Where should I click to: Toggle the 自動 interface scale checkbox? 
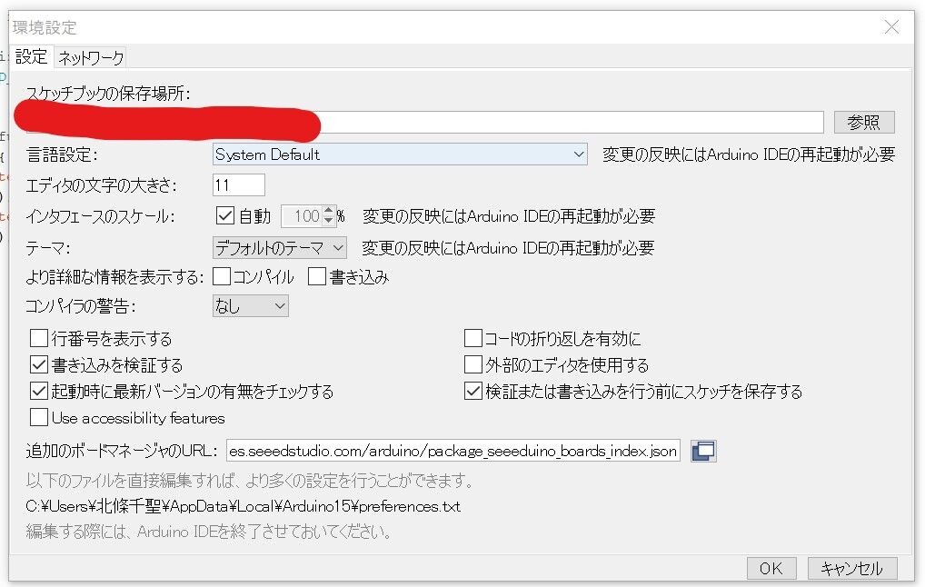tap(224, 216)
